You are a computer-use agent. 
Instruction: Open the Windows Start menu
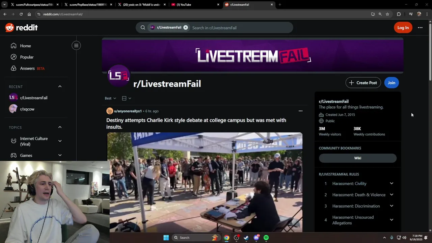[166, 238]
